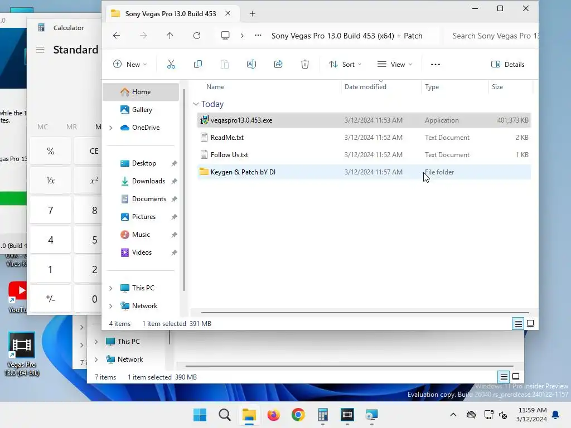Click the Cut scissors icon

click(171, 65)
